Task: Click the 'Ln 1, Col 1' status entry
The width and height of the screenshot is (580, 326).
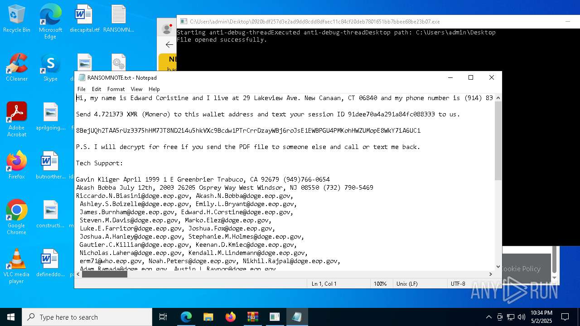Action: 324,284
